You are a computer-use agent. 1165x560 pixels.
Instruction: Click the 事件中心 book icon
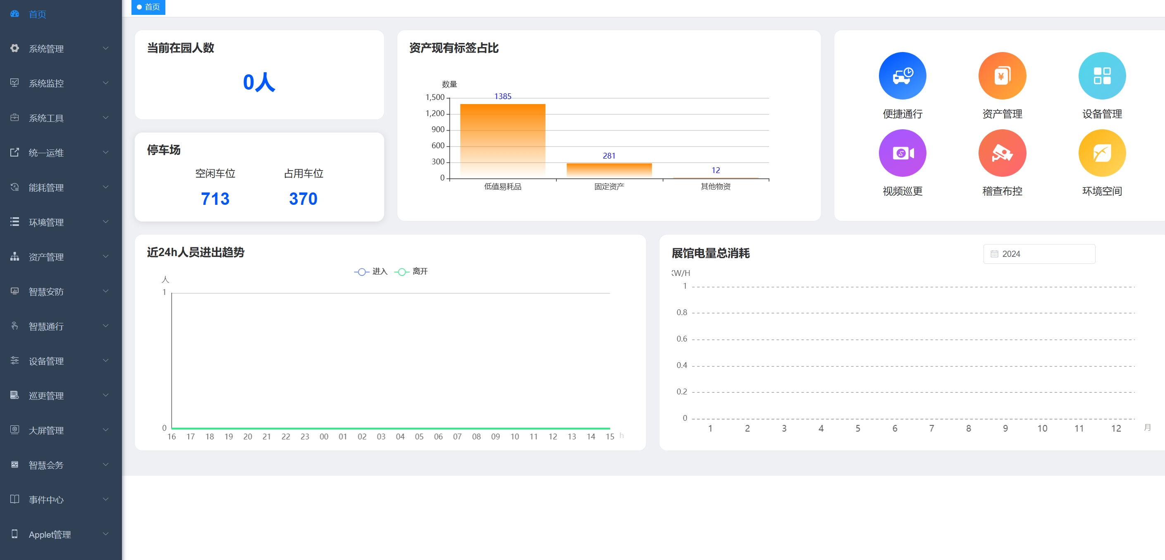[x=14, y=499]
